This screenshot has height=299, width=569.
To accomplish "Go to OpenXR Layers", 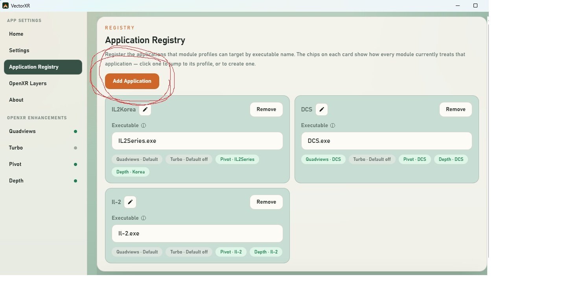I will click(x=43, y=84).
